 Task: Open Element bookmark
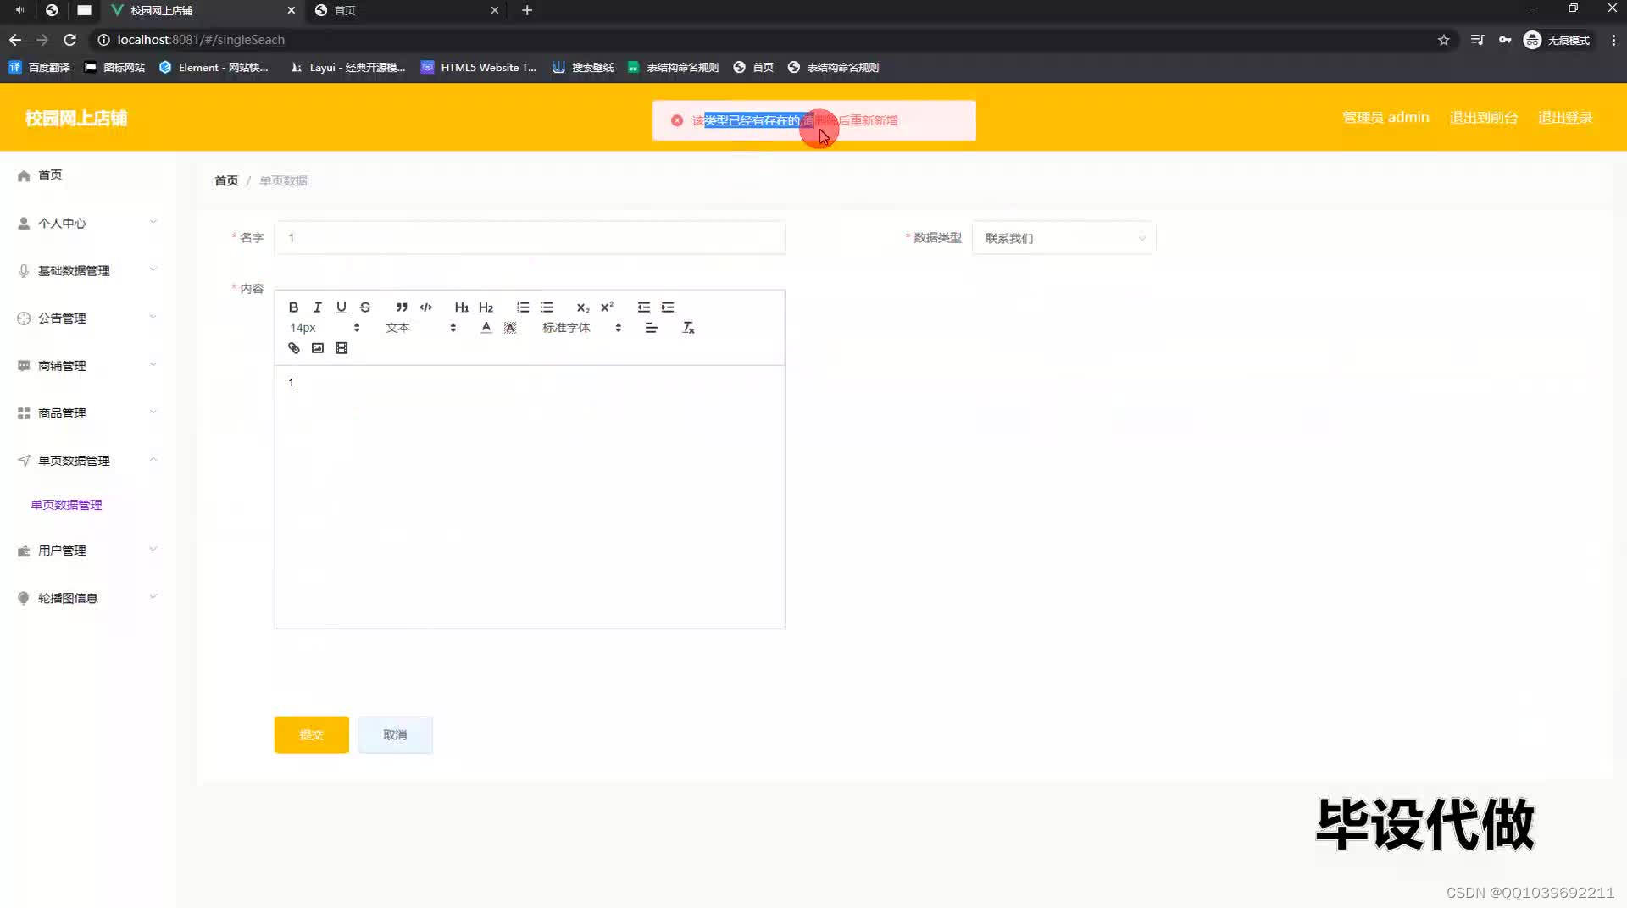214,68
